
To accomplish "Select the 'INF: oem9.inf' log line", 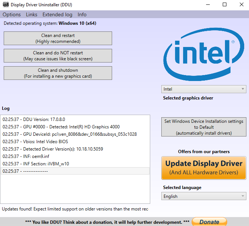I will [x=75, y=156].
